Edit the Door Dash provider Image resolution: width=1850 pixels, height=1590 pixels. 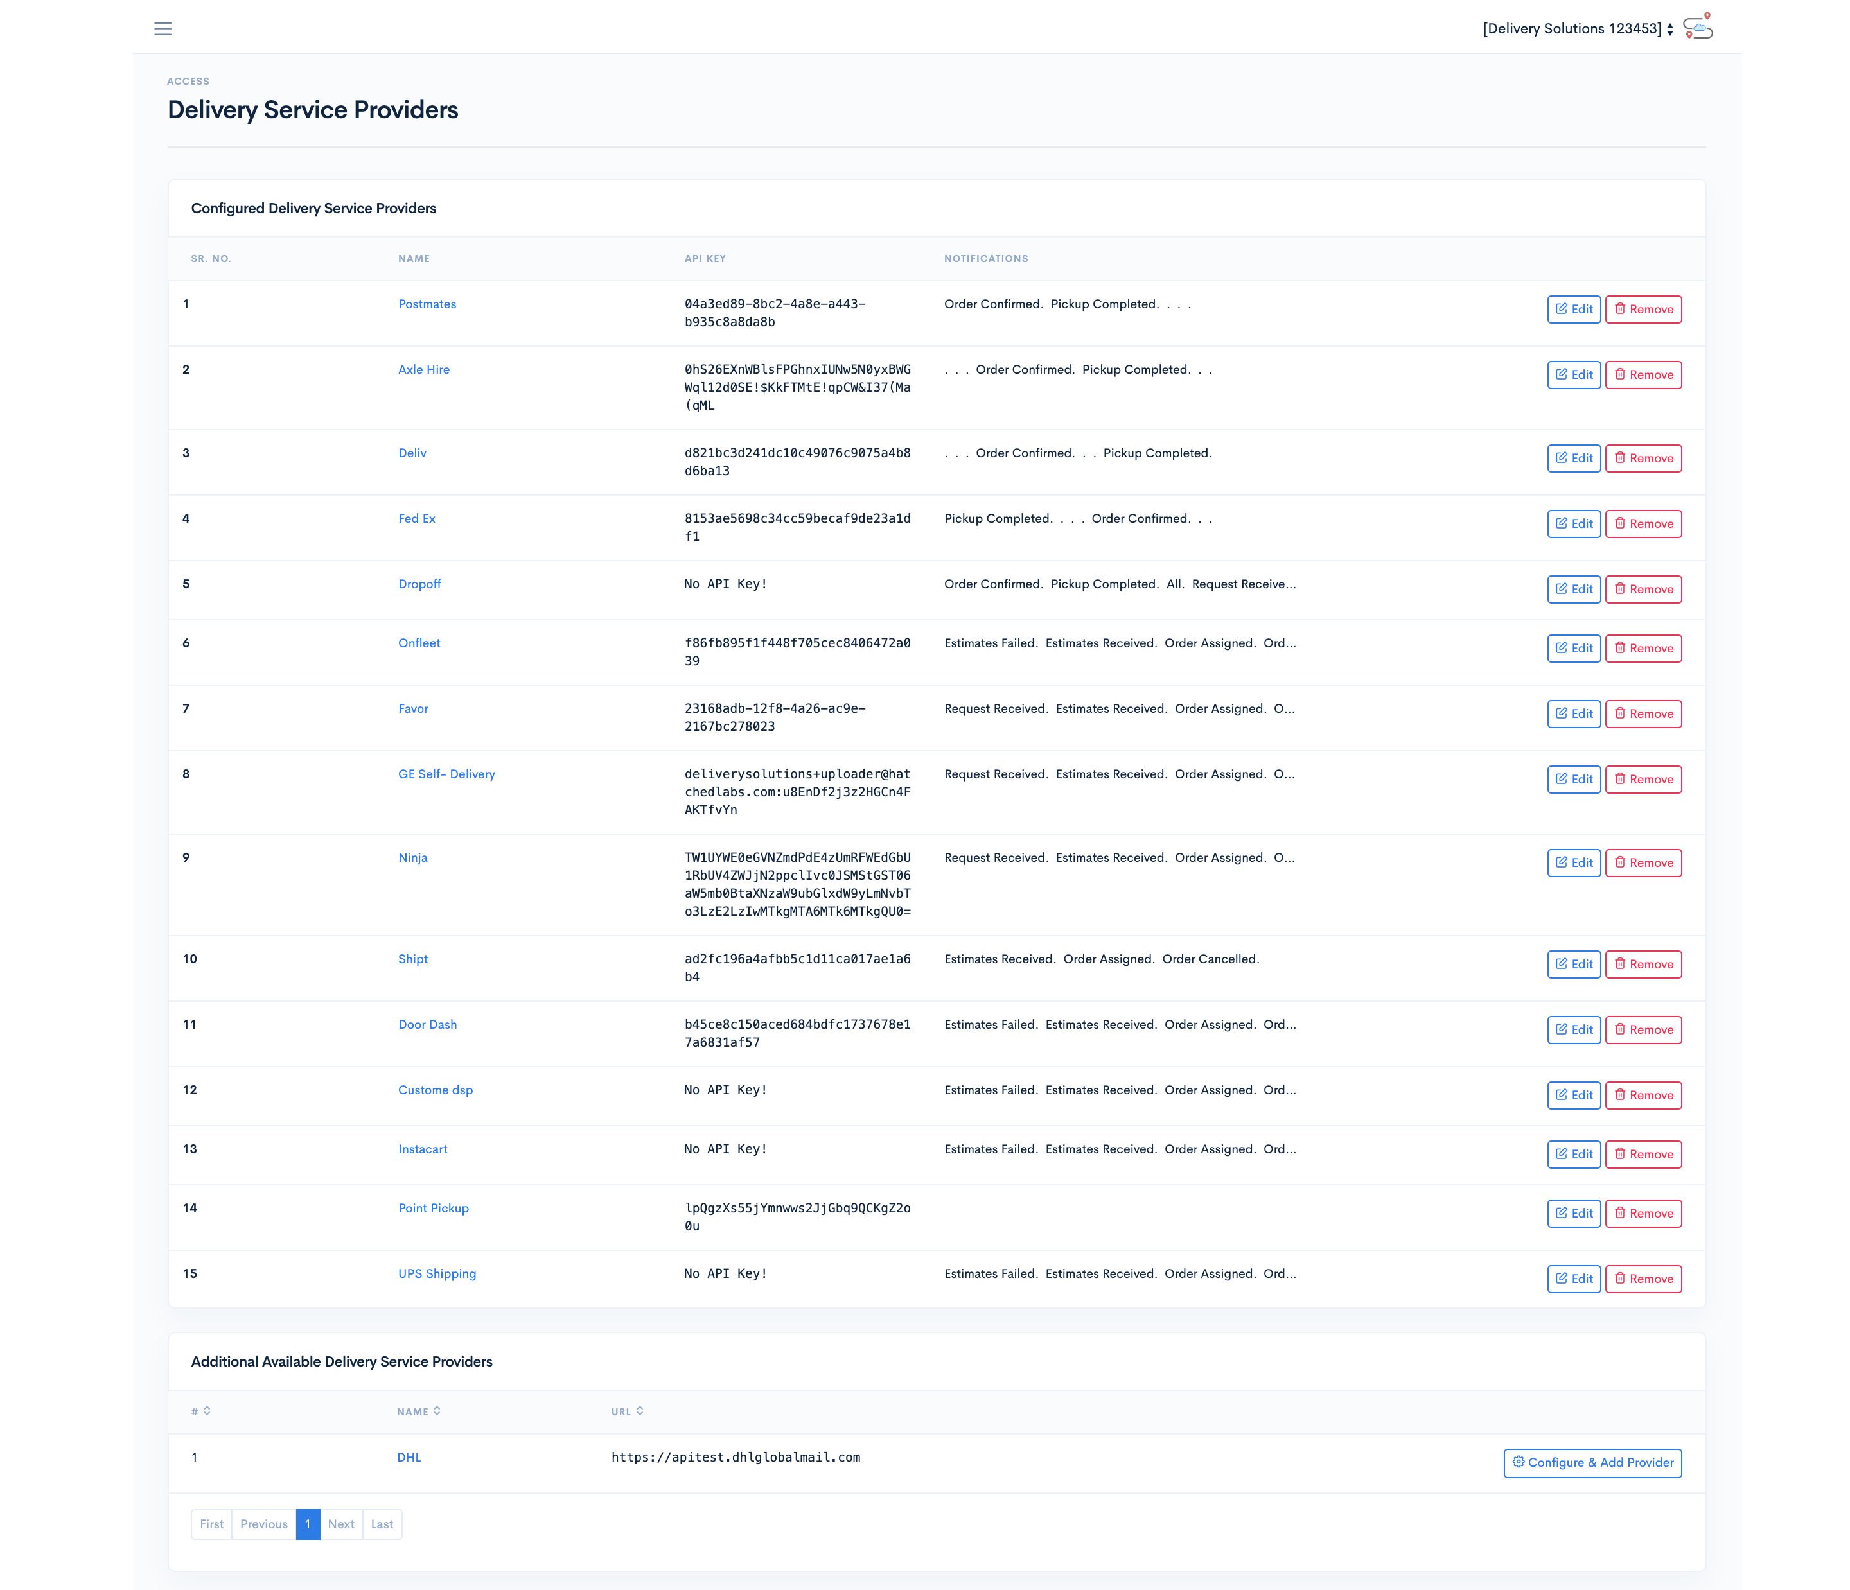click(1573, 1030)
